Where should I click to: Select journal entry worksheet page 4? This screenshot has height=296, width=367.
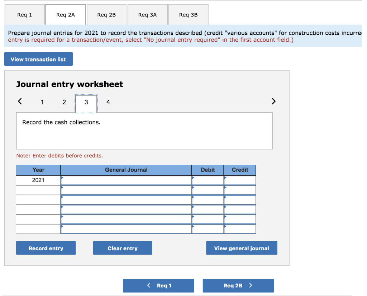108,102
